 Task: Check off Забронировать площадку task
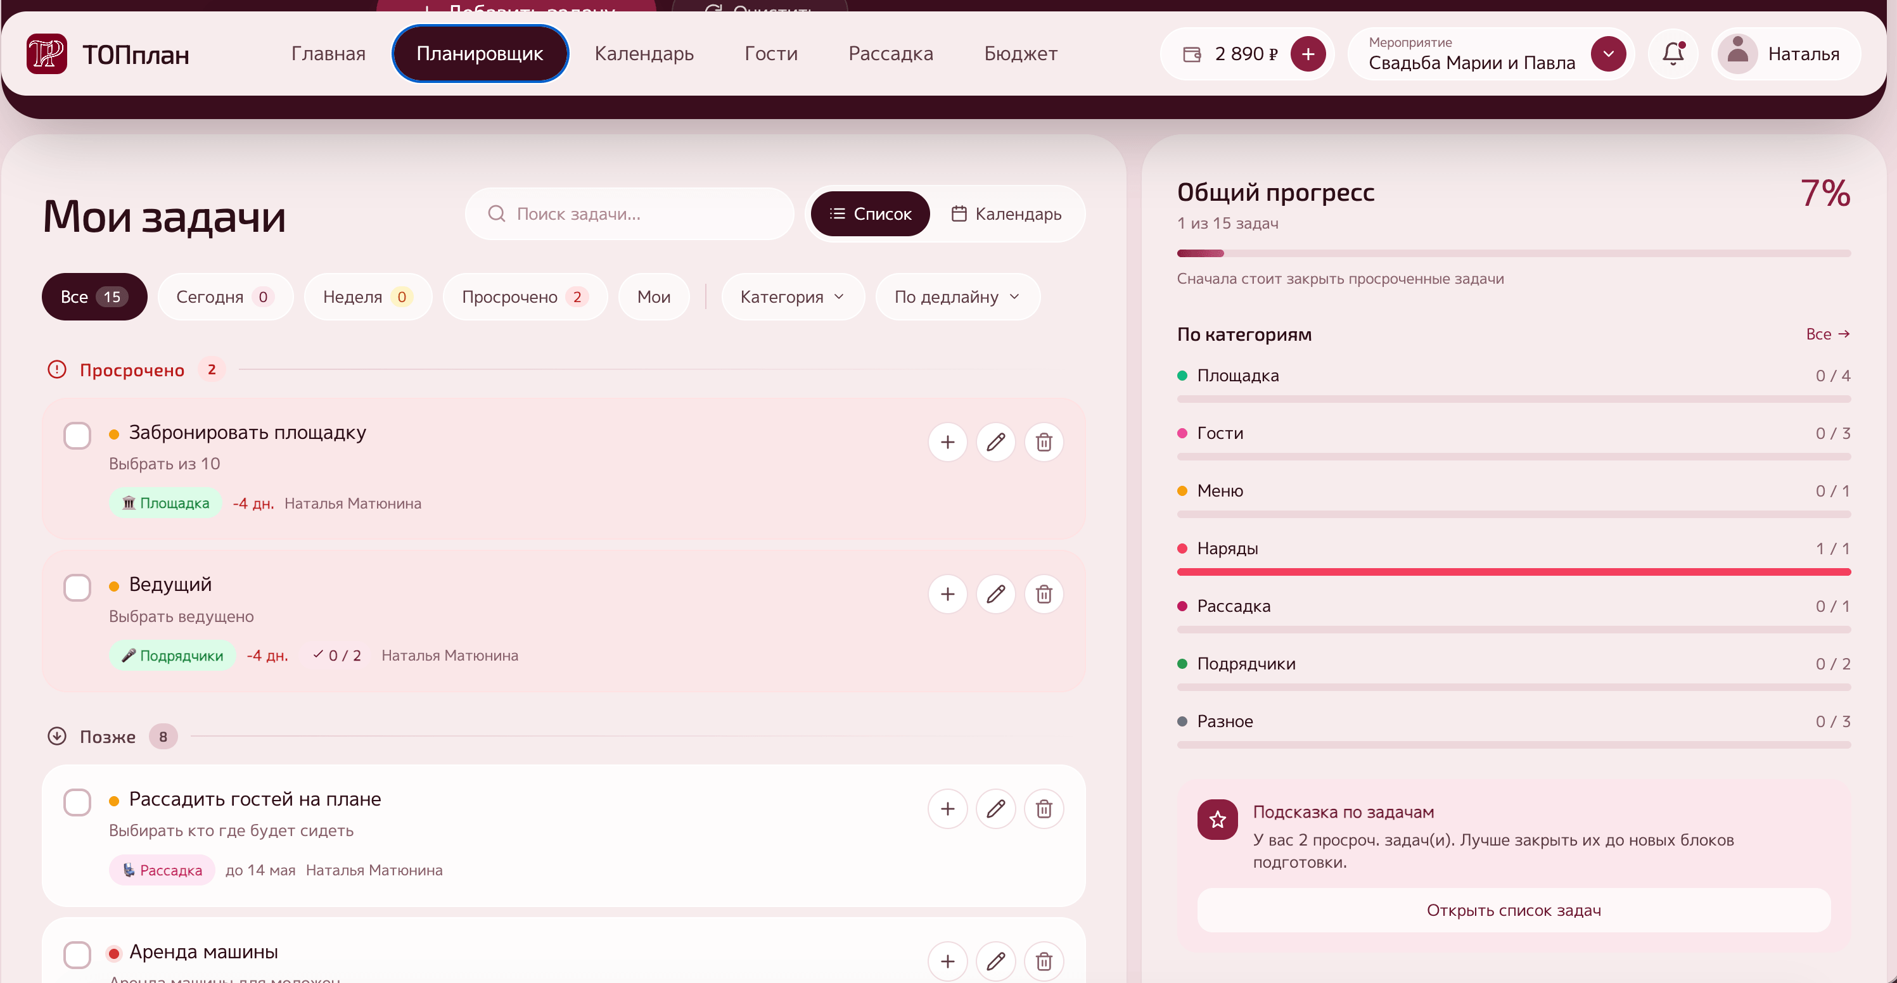(x=77, y=436)
